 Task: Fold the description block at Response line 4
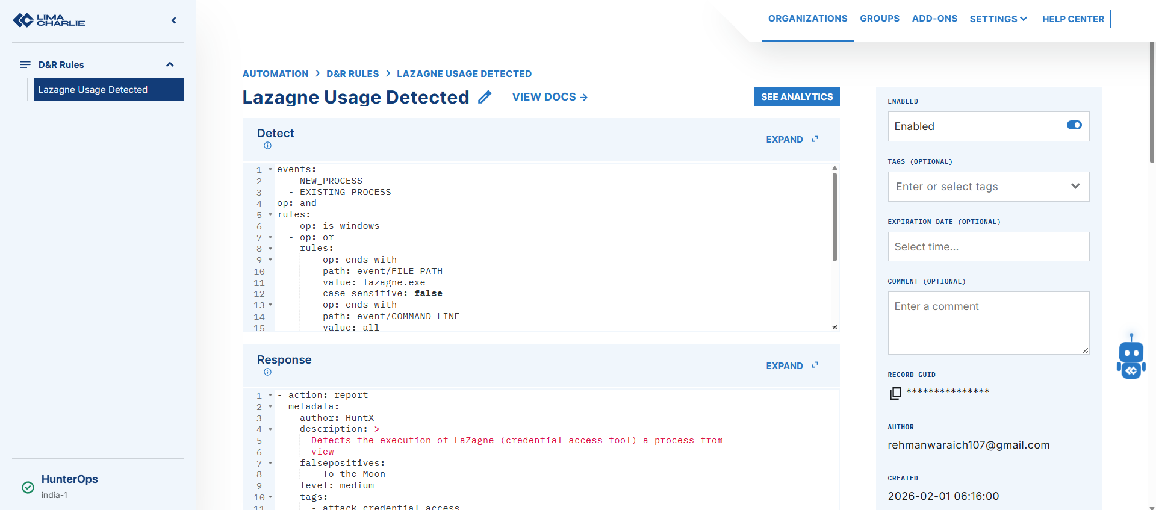[270, 429]
